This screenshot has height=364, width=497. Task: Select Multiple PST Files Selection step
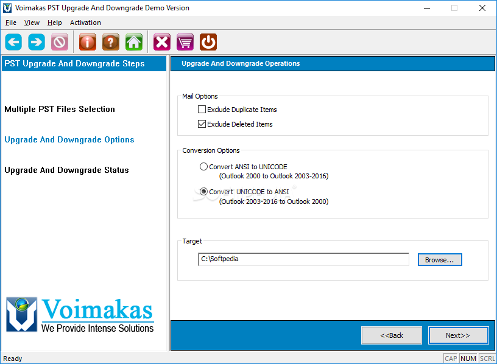point(60,109)
